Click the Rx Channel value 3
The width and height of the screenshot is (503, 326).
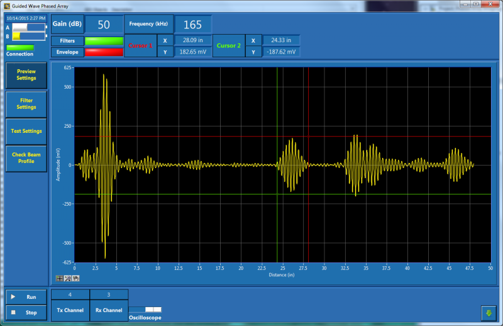[x=109, y=295]
